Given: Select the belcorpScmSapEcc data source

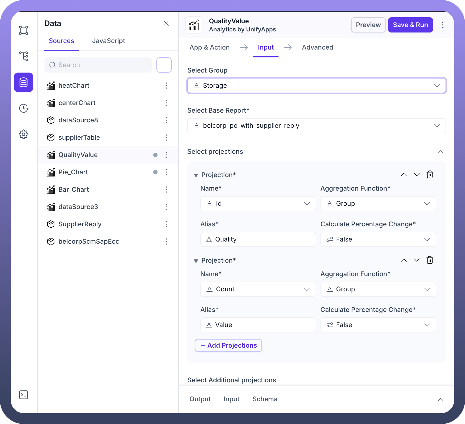Looking at the screenshot, I should pos(108,242).
